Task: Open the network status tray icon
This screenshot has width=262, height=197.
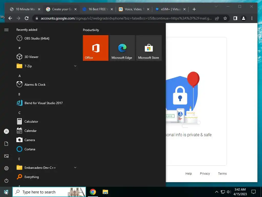Action: pyautogui.click(x=223, y=192)
